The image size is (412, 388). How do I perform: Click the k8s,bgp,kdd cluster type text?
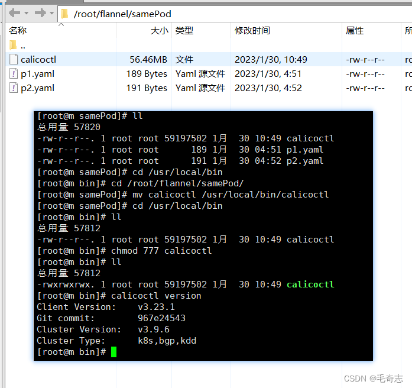[167, 341]
